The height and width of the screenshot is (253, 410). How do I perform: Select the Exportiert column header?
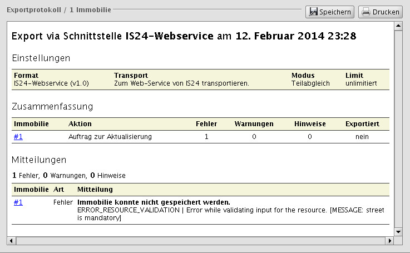click(x=362, y=123)
